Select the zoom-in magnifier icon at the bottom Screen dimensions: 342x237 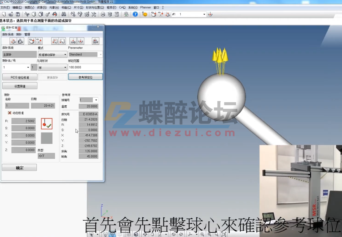[x=209, y=234]
